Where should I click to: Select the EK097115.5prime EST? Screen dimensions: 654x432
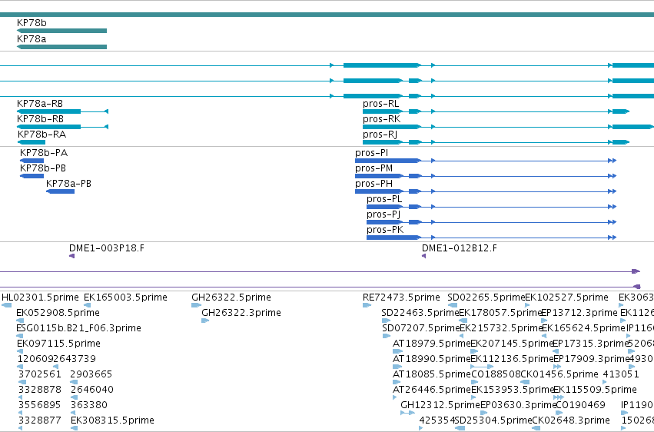pos(20,351)
